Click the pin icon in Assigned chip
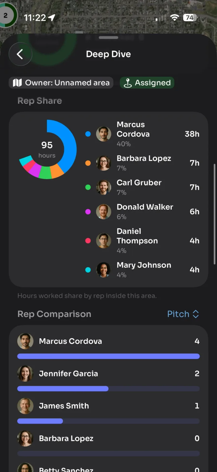Image resolution: width=217 pixels, height=472 pixels. (127, 83)
